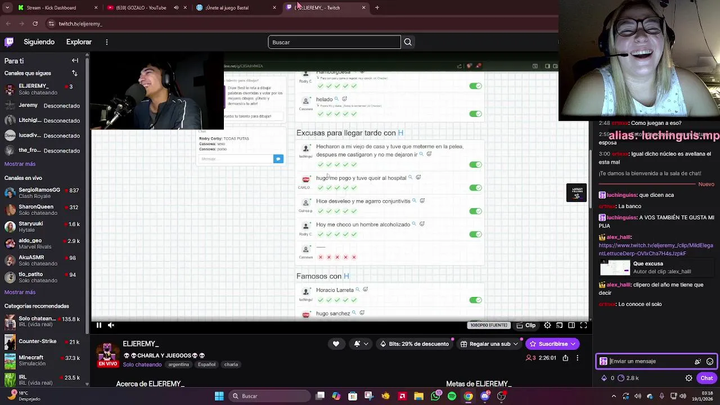This screenshot has height=405, width=720.
Task: Open Spotify from taskbar
Action: pyautogui.click(x=452, y=396)
